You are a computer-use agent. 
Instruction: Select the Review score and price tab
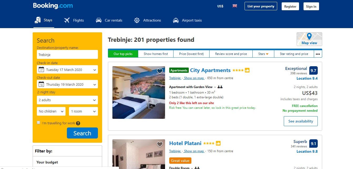(x=231, y=54)
